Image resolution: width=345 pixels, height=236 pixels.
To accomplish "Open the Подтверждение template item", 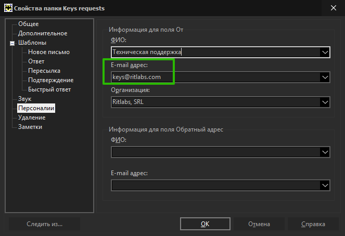I will click(x=51, y=80).
